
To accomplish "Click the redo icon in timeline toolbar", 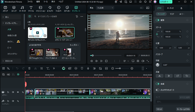I will coord(23,68).
